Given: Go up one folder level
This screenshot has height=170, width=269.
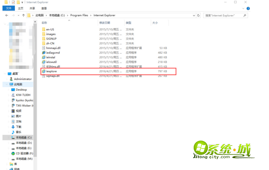Looking at the screenshot, I should pos(23,15).
